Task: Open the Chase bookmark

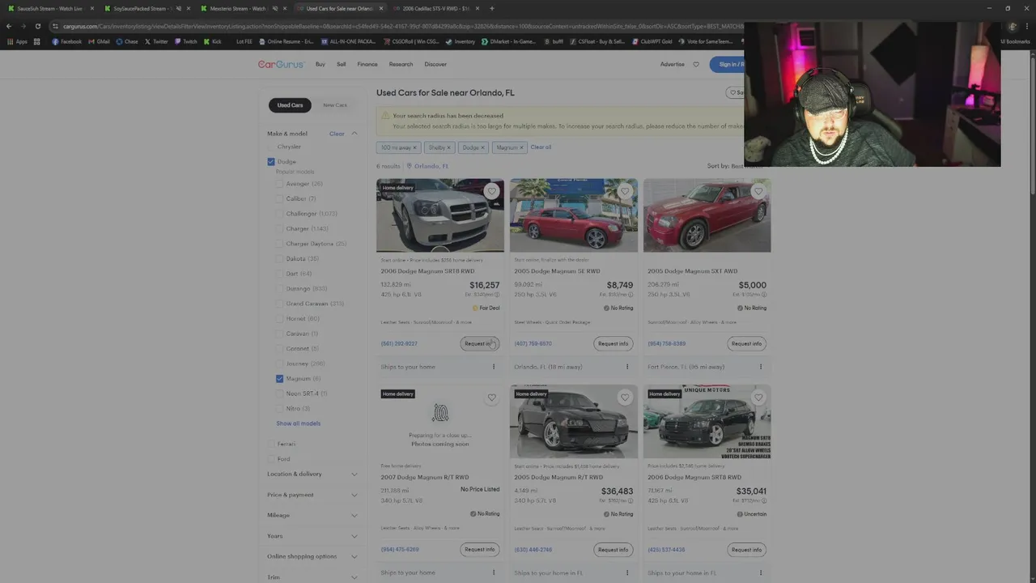Action: (x=127, y=41)
